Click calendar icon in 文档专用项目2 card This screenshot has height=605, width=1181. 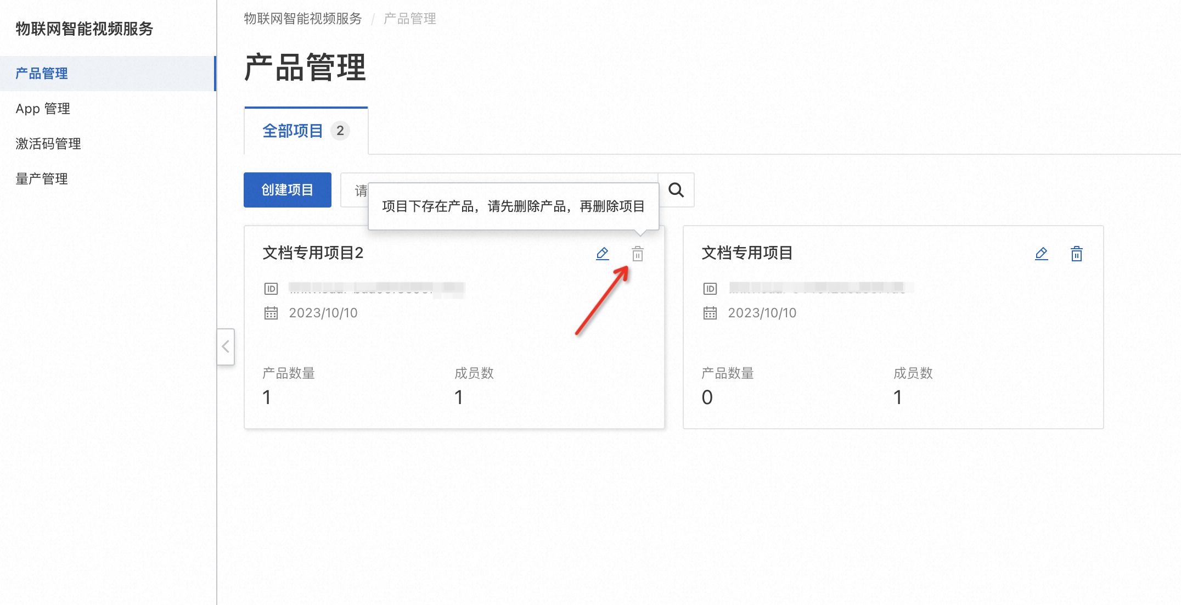tap(271, 313)
